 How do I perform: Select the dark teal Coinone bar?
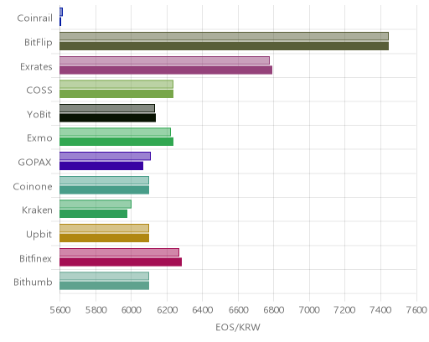pos(104,190)
